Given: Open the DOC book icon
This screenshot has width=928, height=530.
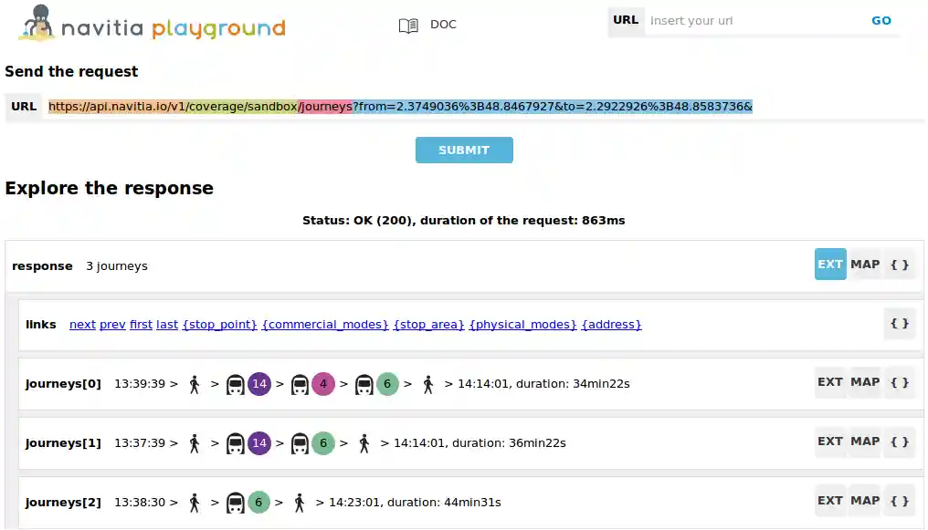Looking at the screenshot, I should tap(408, 26).
